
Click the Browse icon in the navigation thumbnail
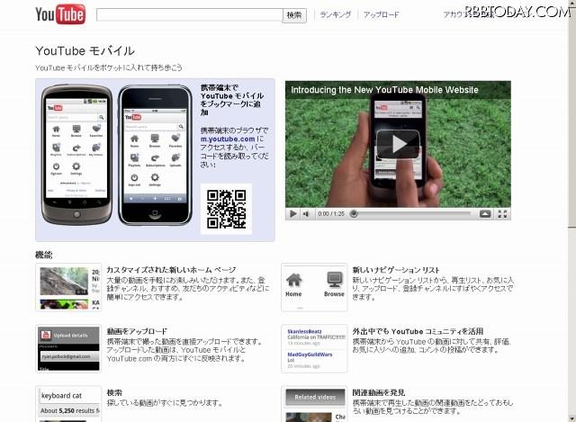pyautogui.click(x=334, y=283)
